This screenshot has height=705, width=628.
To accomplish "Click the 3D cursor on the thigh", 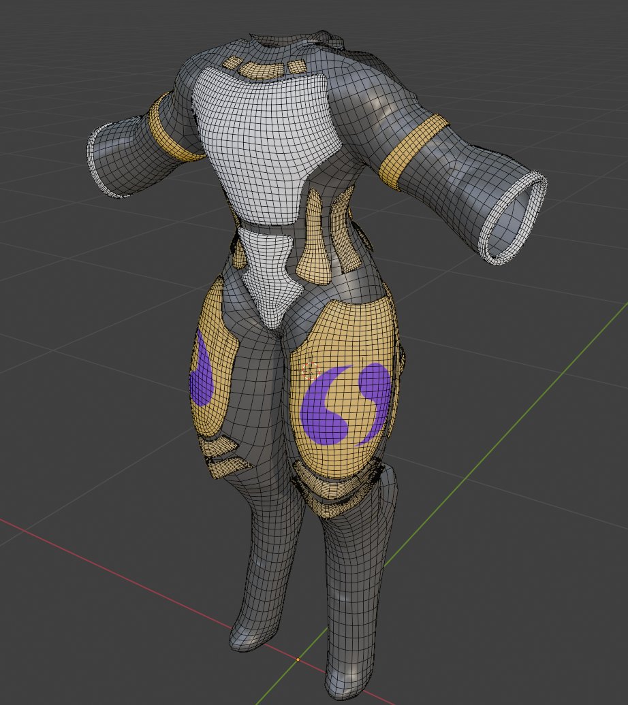I will [x=311, y=370].
